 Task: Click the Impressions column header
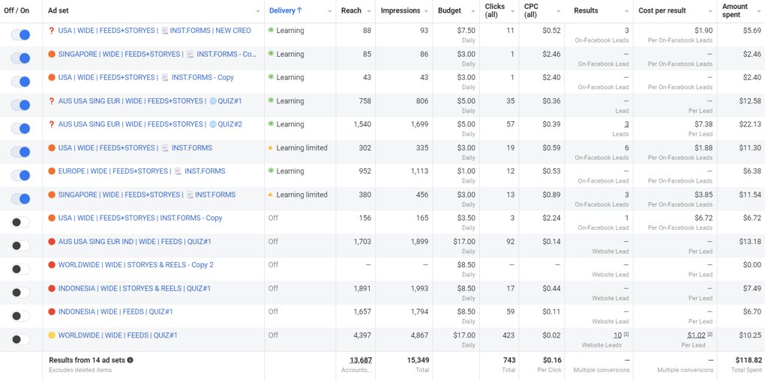coord(400,10)
